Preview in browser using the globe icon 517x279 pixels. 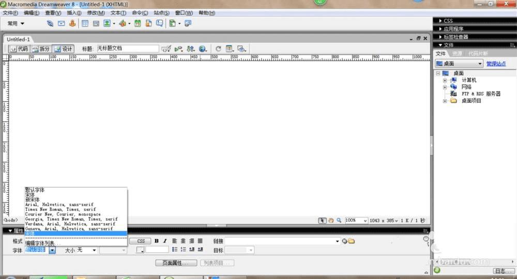coord(203,49)
